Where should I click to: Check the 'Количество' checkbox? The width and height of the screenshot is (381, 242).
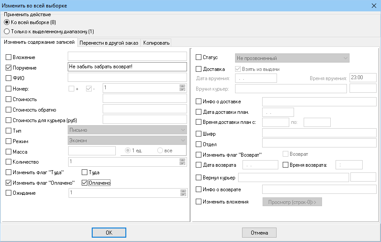(8, 161)
